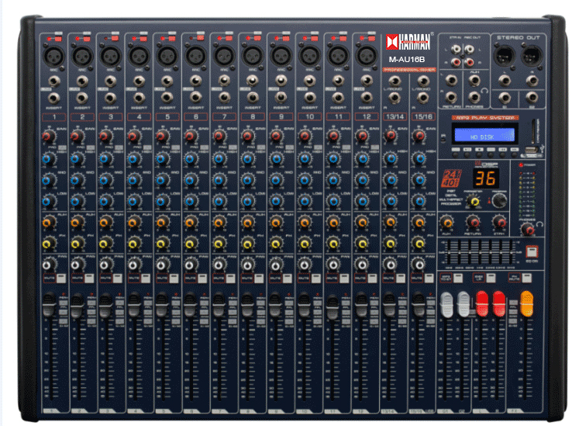Click the USB port on MP3 player
This screenshot has height=426, width=572.
(531, 149)
